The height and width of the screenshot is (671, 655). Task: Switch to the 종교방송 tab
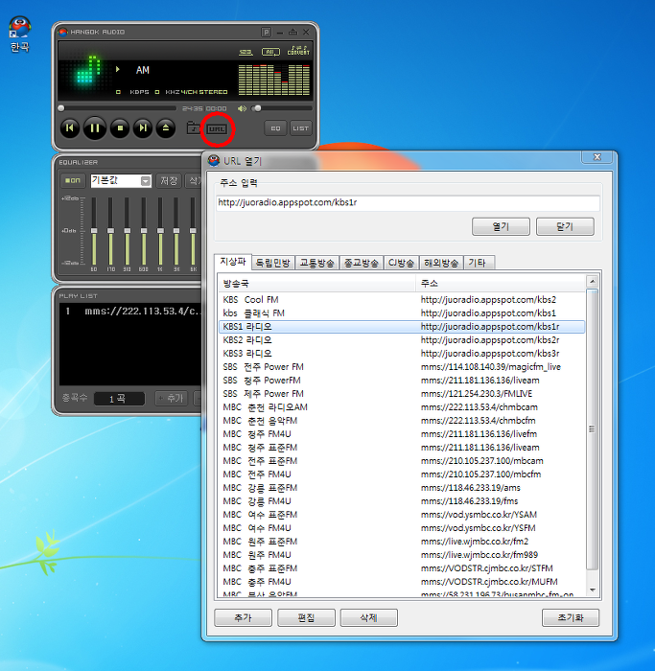coord(362,263)
